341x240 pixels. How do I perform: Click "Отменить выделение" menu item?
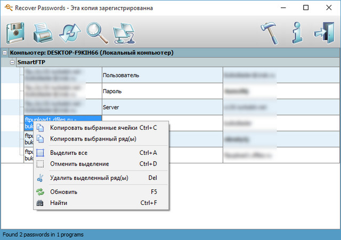pos(79,164)
